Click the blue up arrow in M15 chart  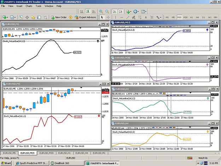point(207,30)
